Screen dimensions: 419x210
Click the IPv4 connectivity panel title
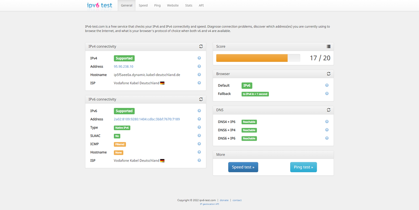point(102,46)
